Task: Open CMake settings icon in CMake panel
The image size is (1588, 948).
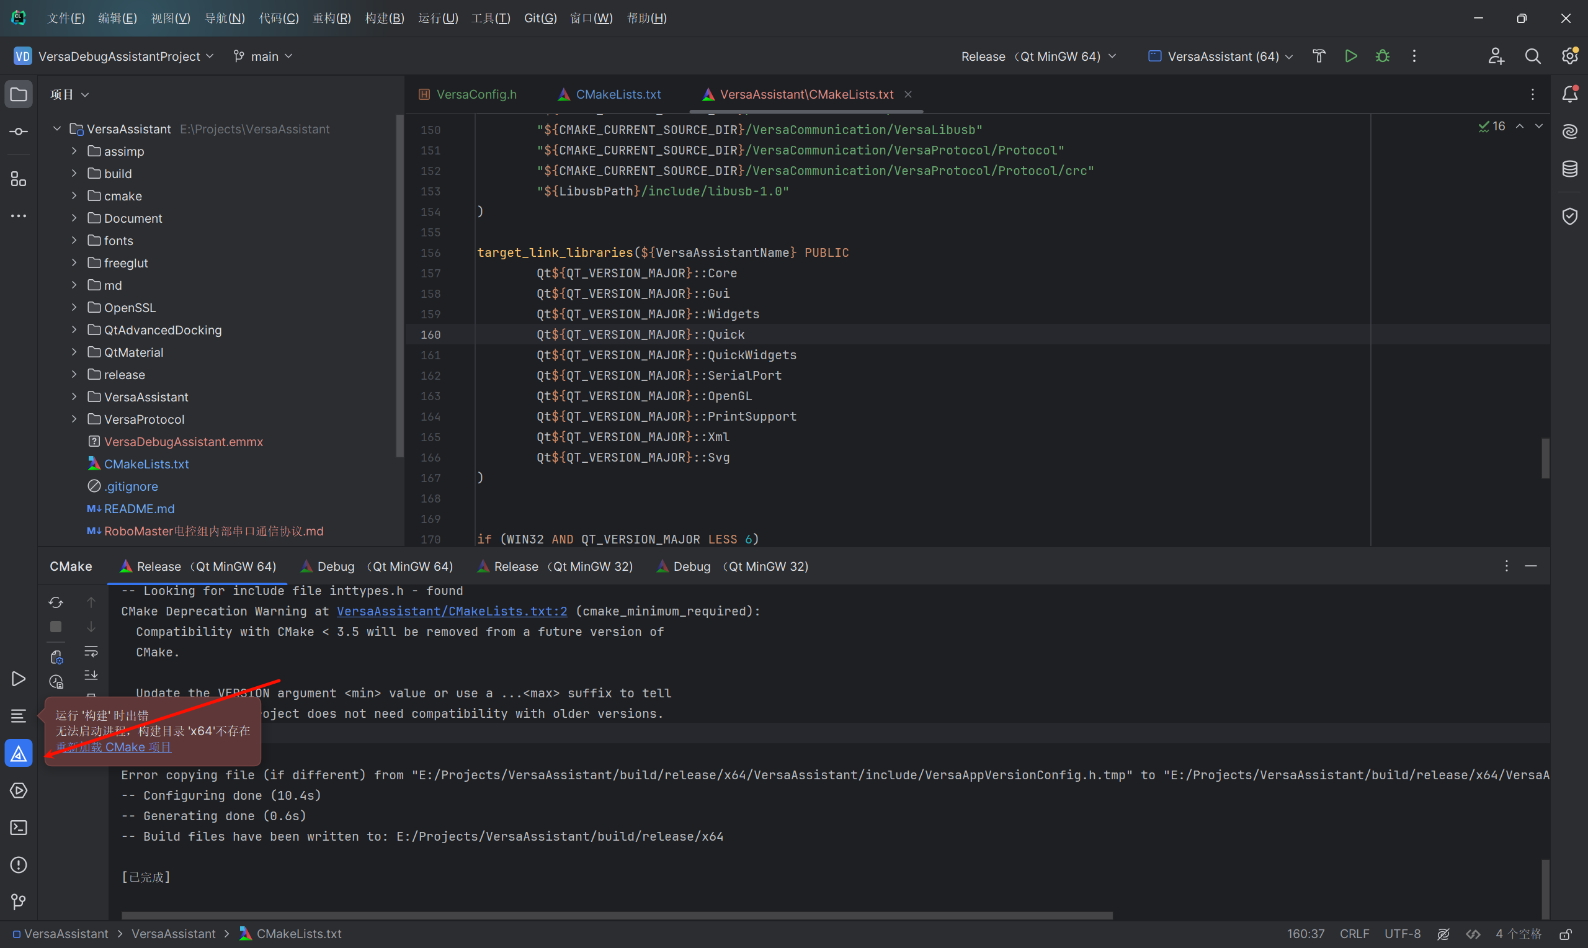Action: [x=56, y=656]
